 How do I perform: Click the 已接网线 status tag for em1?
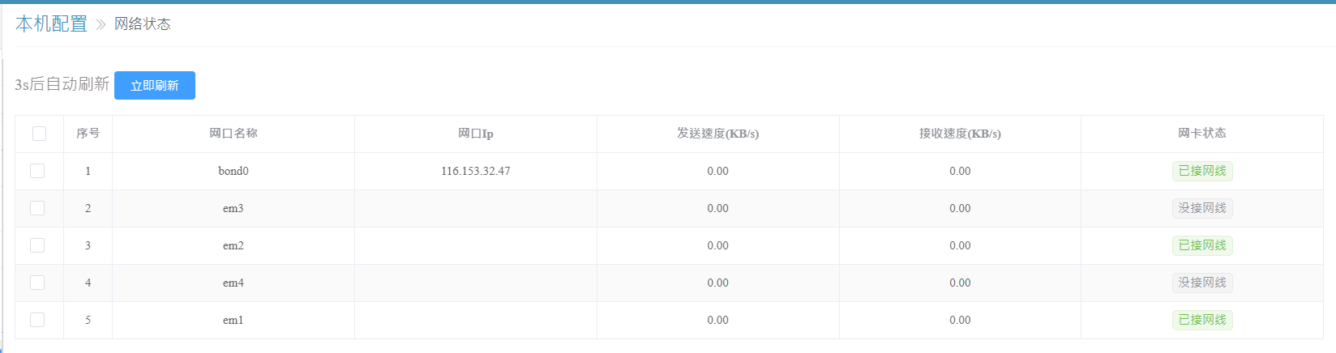(1201, 320)
